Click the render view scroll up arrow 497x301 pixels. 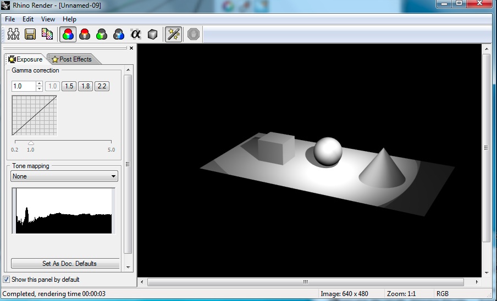point(486,49)
